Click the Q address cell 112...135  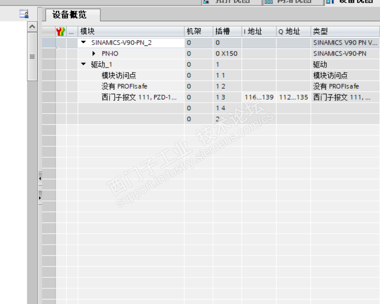pos(294,97)
